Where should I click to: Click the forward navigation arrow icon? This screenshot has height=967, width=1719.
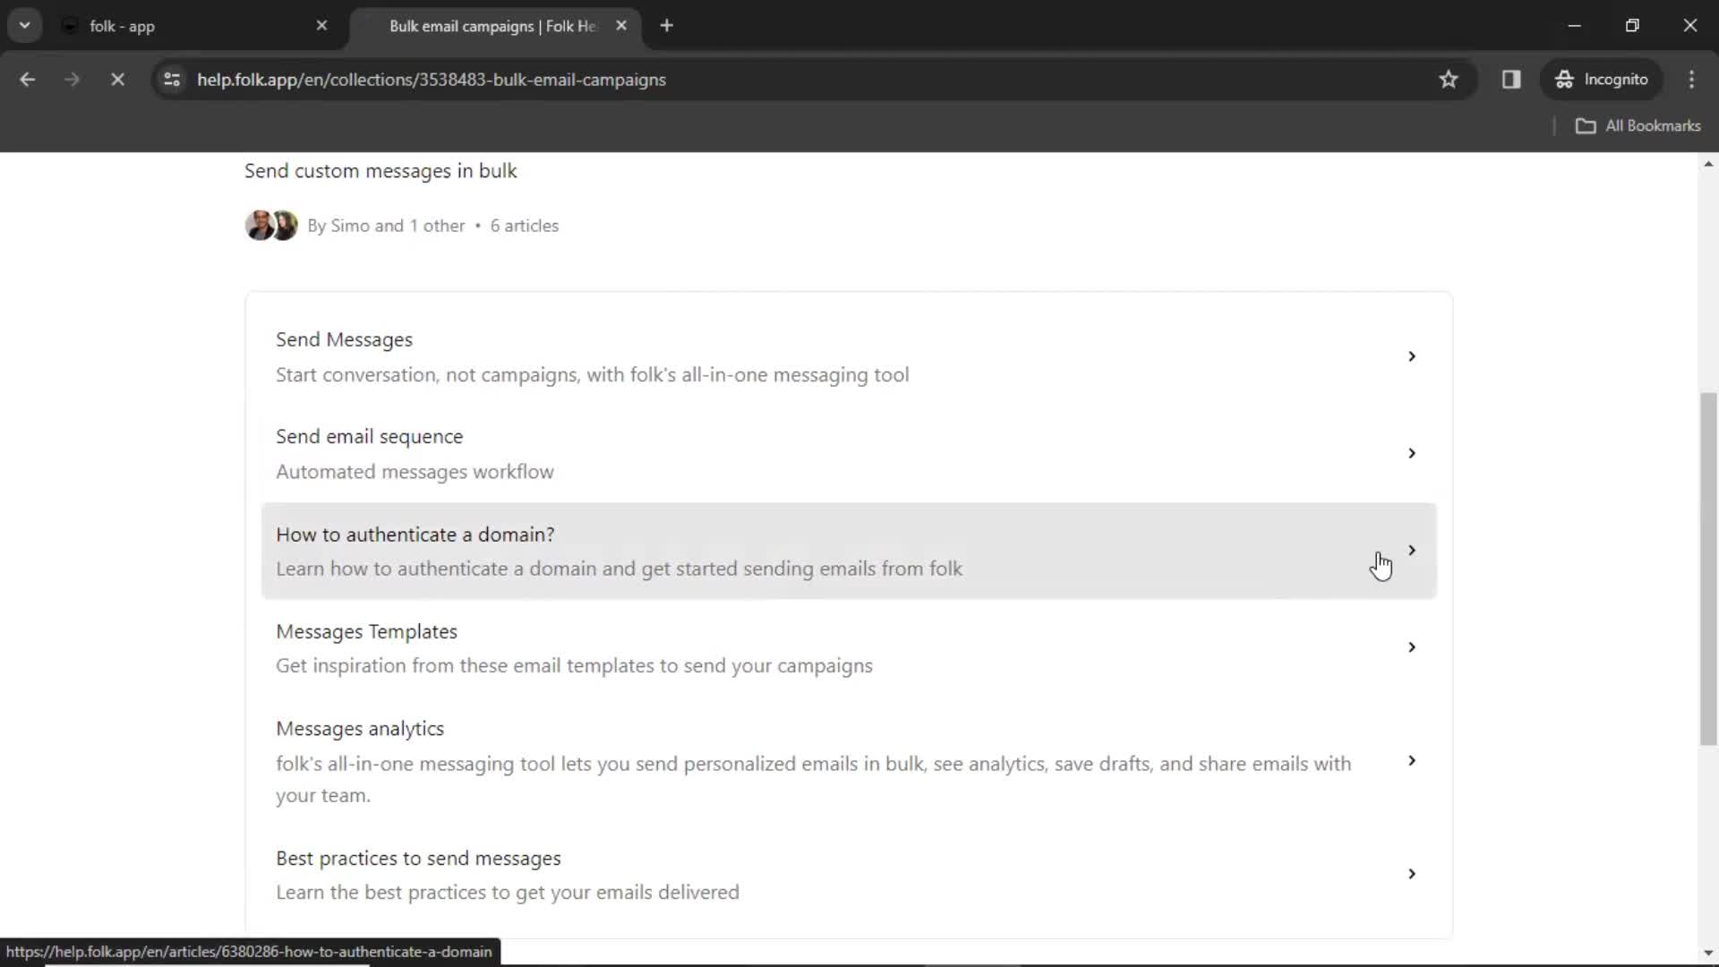[x=72, y=79]
